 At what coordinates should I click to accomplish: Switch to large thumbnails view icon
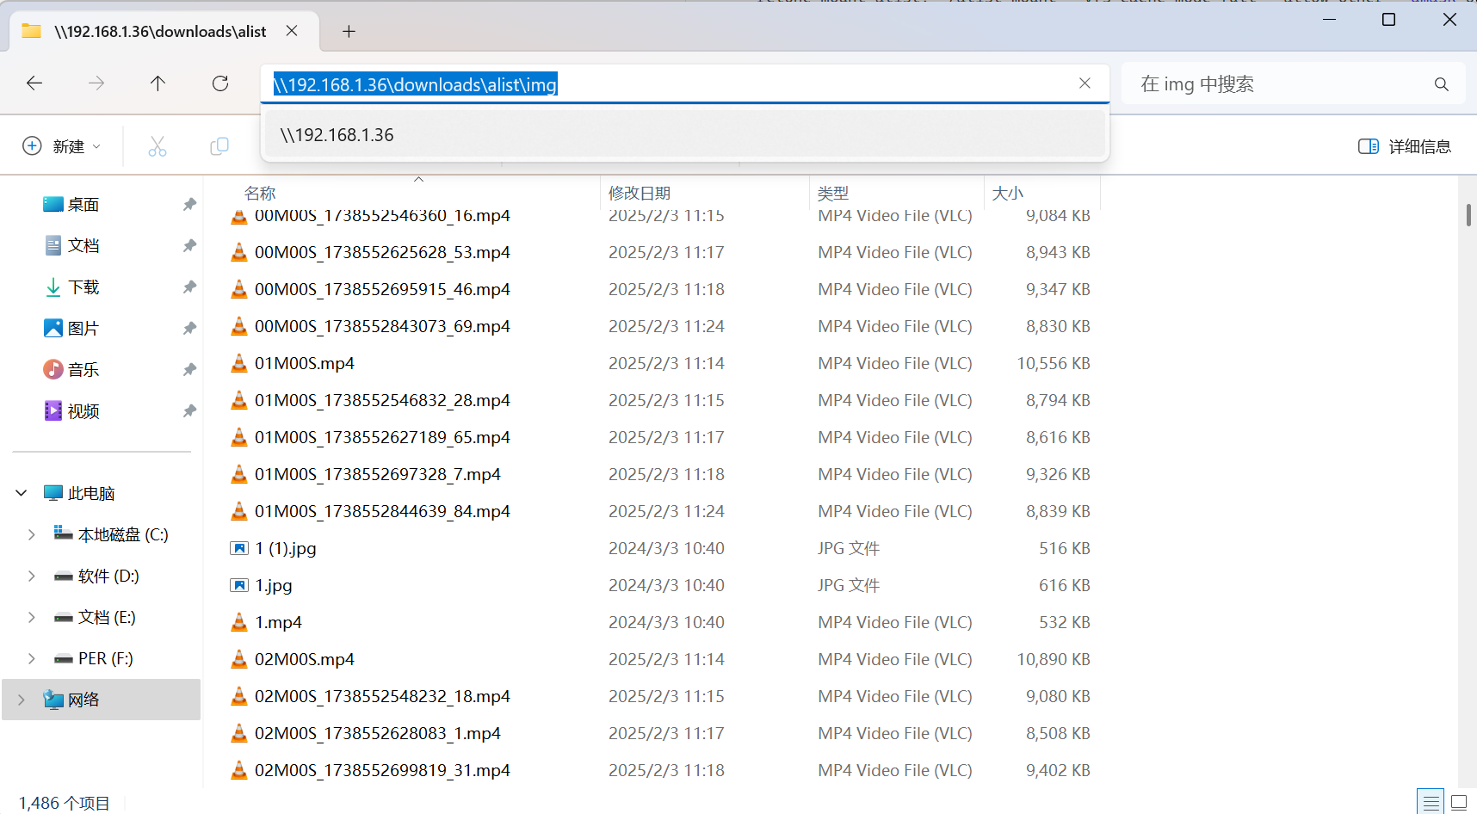(x=1459, y=802)
